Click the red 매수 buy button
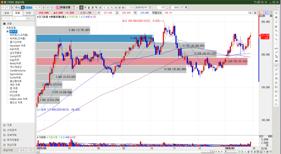Image resolution: width=281 pixels, height=154 pixels. tap(261, 13)
